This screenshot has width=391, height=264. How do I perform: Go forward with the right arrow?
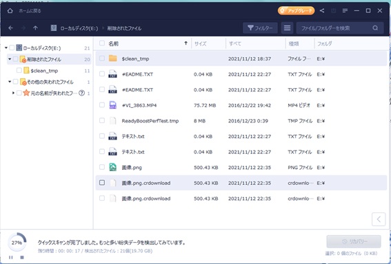23,28
